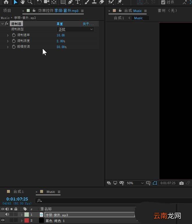
Task: Switch to the 素材 (无) tab
Action: (x=167, y=10)
